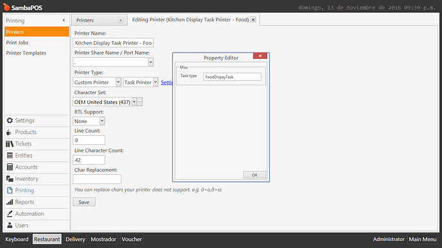Viewport: 442px width, 248px height.
Task: Open Reports via its bar chart icon
Action: pos(10,202)
